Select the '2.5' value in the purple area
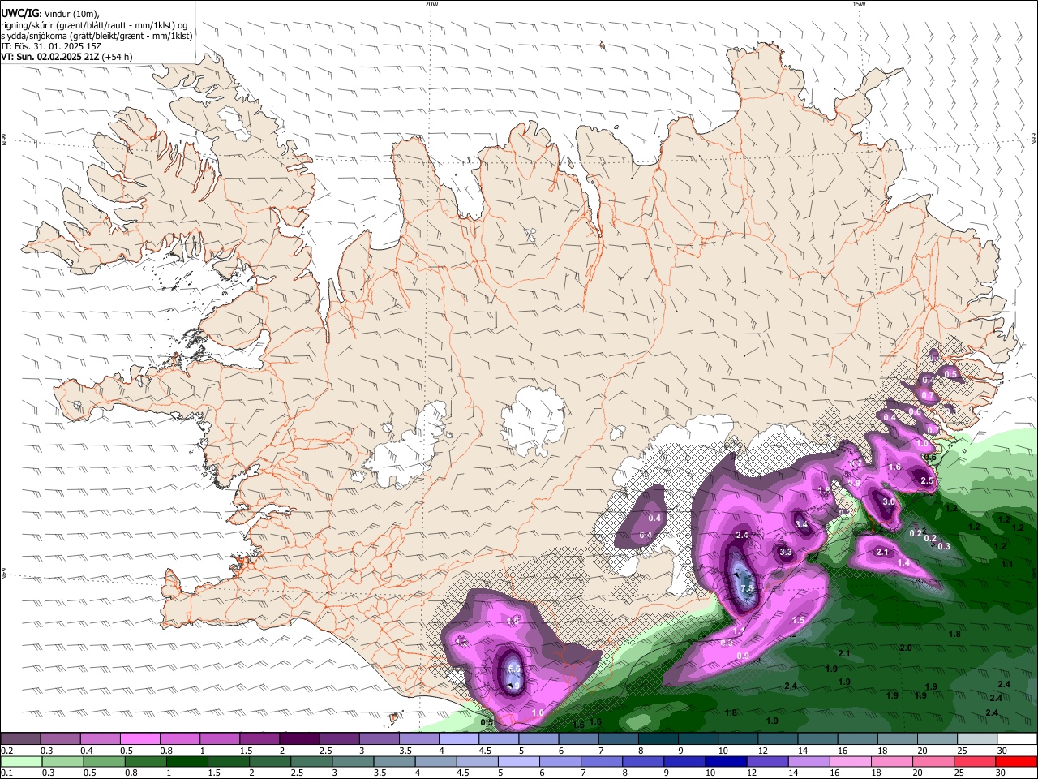The width and height of the screenshot is (1038, 779). pyautogui.click(x=927, y=480)
